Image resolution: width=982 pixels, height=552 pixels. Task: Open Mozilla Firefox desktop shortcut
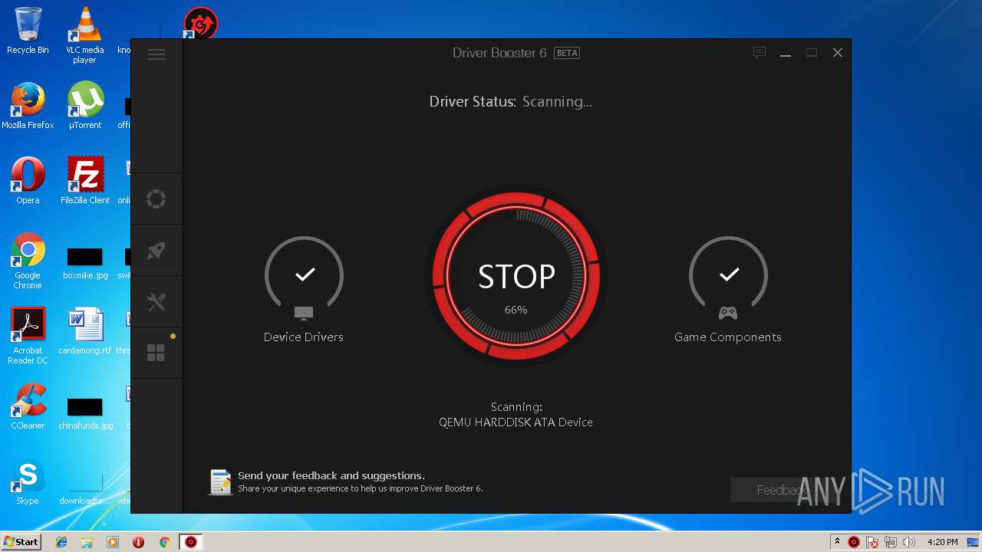tap(28, 106)
